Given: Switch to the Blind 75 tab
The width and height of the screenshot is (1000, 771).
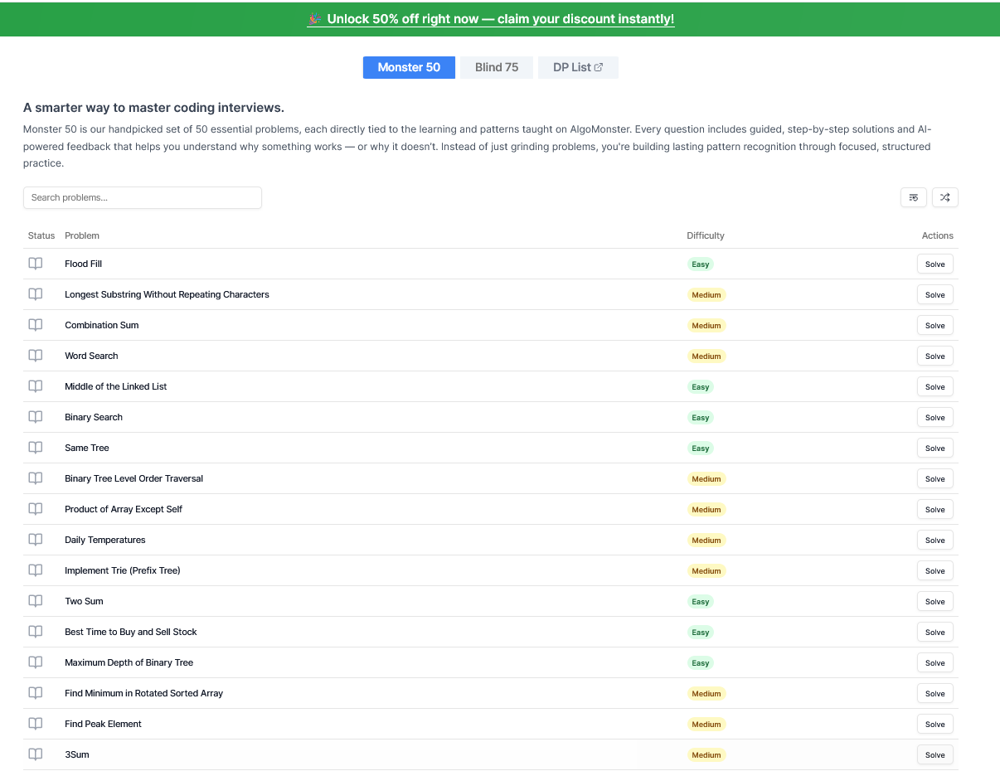Looking at the screenshot, I should [x=497, y=67].
